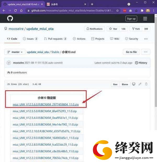Screen dimensions: 157x162
Task: Go to browser home page icon
Action: click(x=21, y=10)
